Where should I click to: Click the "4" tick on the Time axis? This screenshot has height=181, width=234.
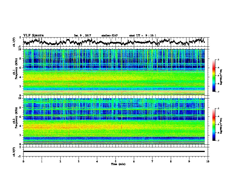pos(97,161)
